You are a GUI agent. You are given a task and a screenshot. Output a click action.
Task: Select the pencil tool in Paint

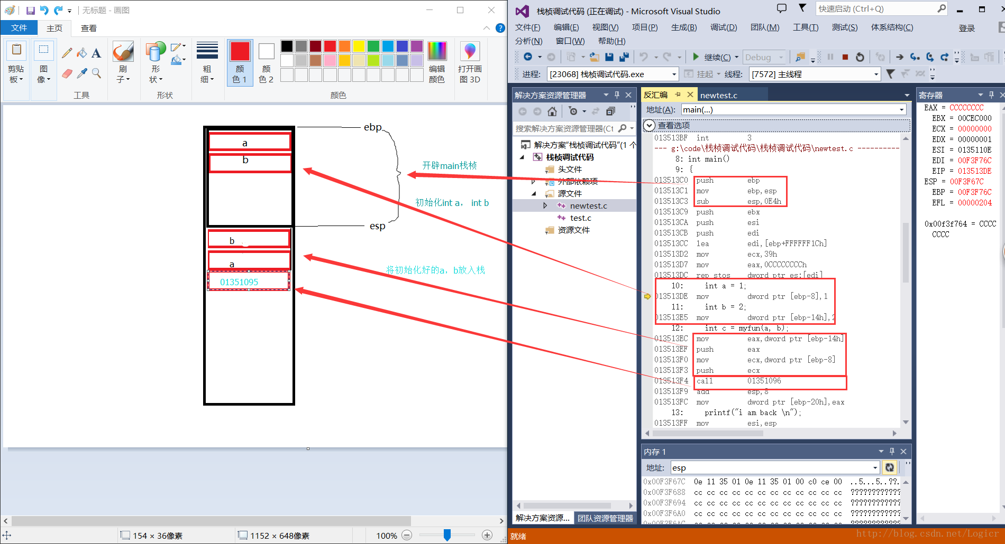coord(67,53)
